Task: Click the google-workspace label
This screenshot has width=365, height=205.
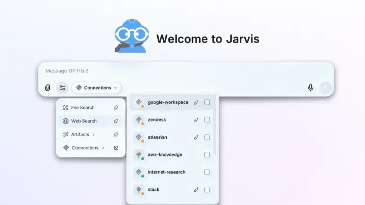Action: [x=168, y=102]
